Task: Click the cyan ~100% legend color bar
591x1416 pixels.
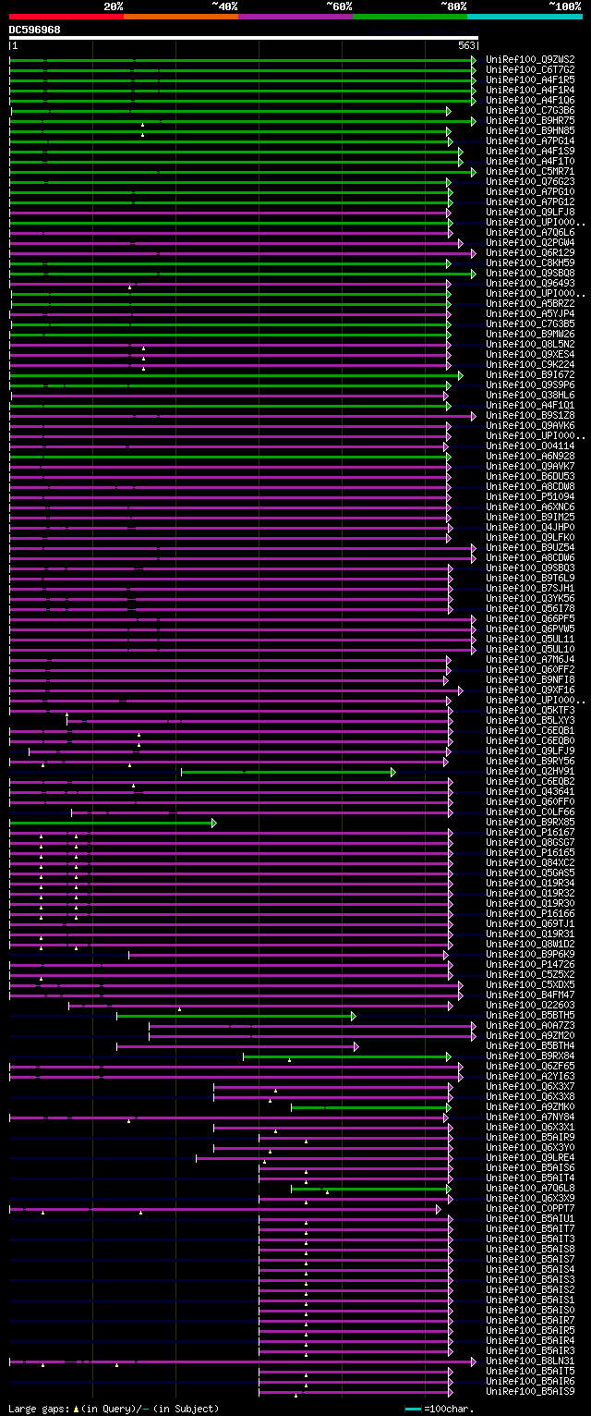Action: coord(525,17)
